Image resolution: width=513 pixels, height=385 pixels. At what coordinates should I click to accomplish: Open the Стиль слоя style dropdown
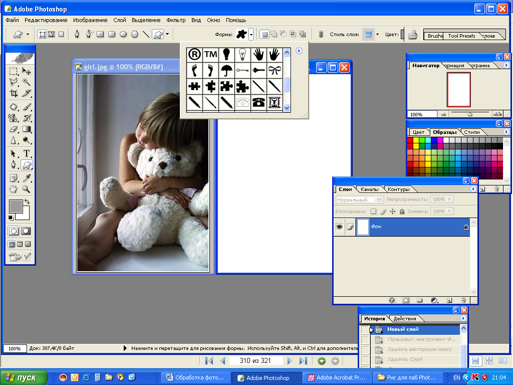click(x=377, y=34)
